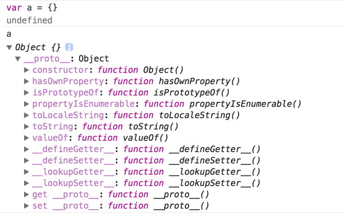Expand the constructor property arrow
The height and width of the screenshot is (215, 344).
point(26,70)
